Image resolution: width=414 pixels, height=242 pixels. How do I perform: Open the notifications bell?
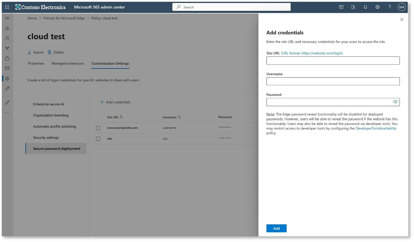point(365,7)
